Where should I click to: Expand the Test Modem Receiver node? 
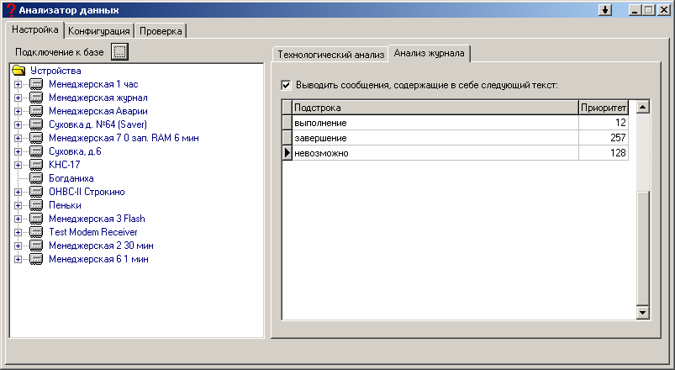(18, 233)
